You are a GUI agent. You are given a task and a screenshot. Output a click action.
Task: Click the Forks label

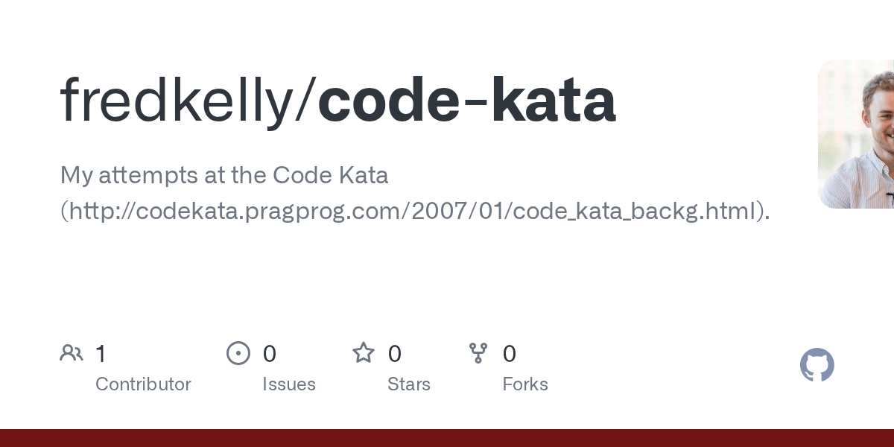coord(525,384)
